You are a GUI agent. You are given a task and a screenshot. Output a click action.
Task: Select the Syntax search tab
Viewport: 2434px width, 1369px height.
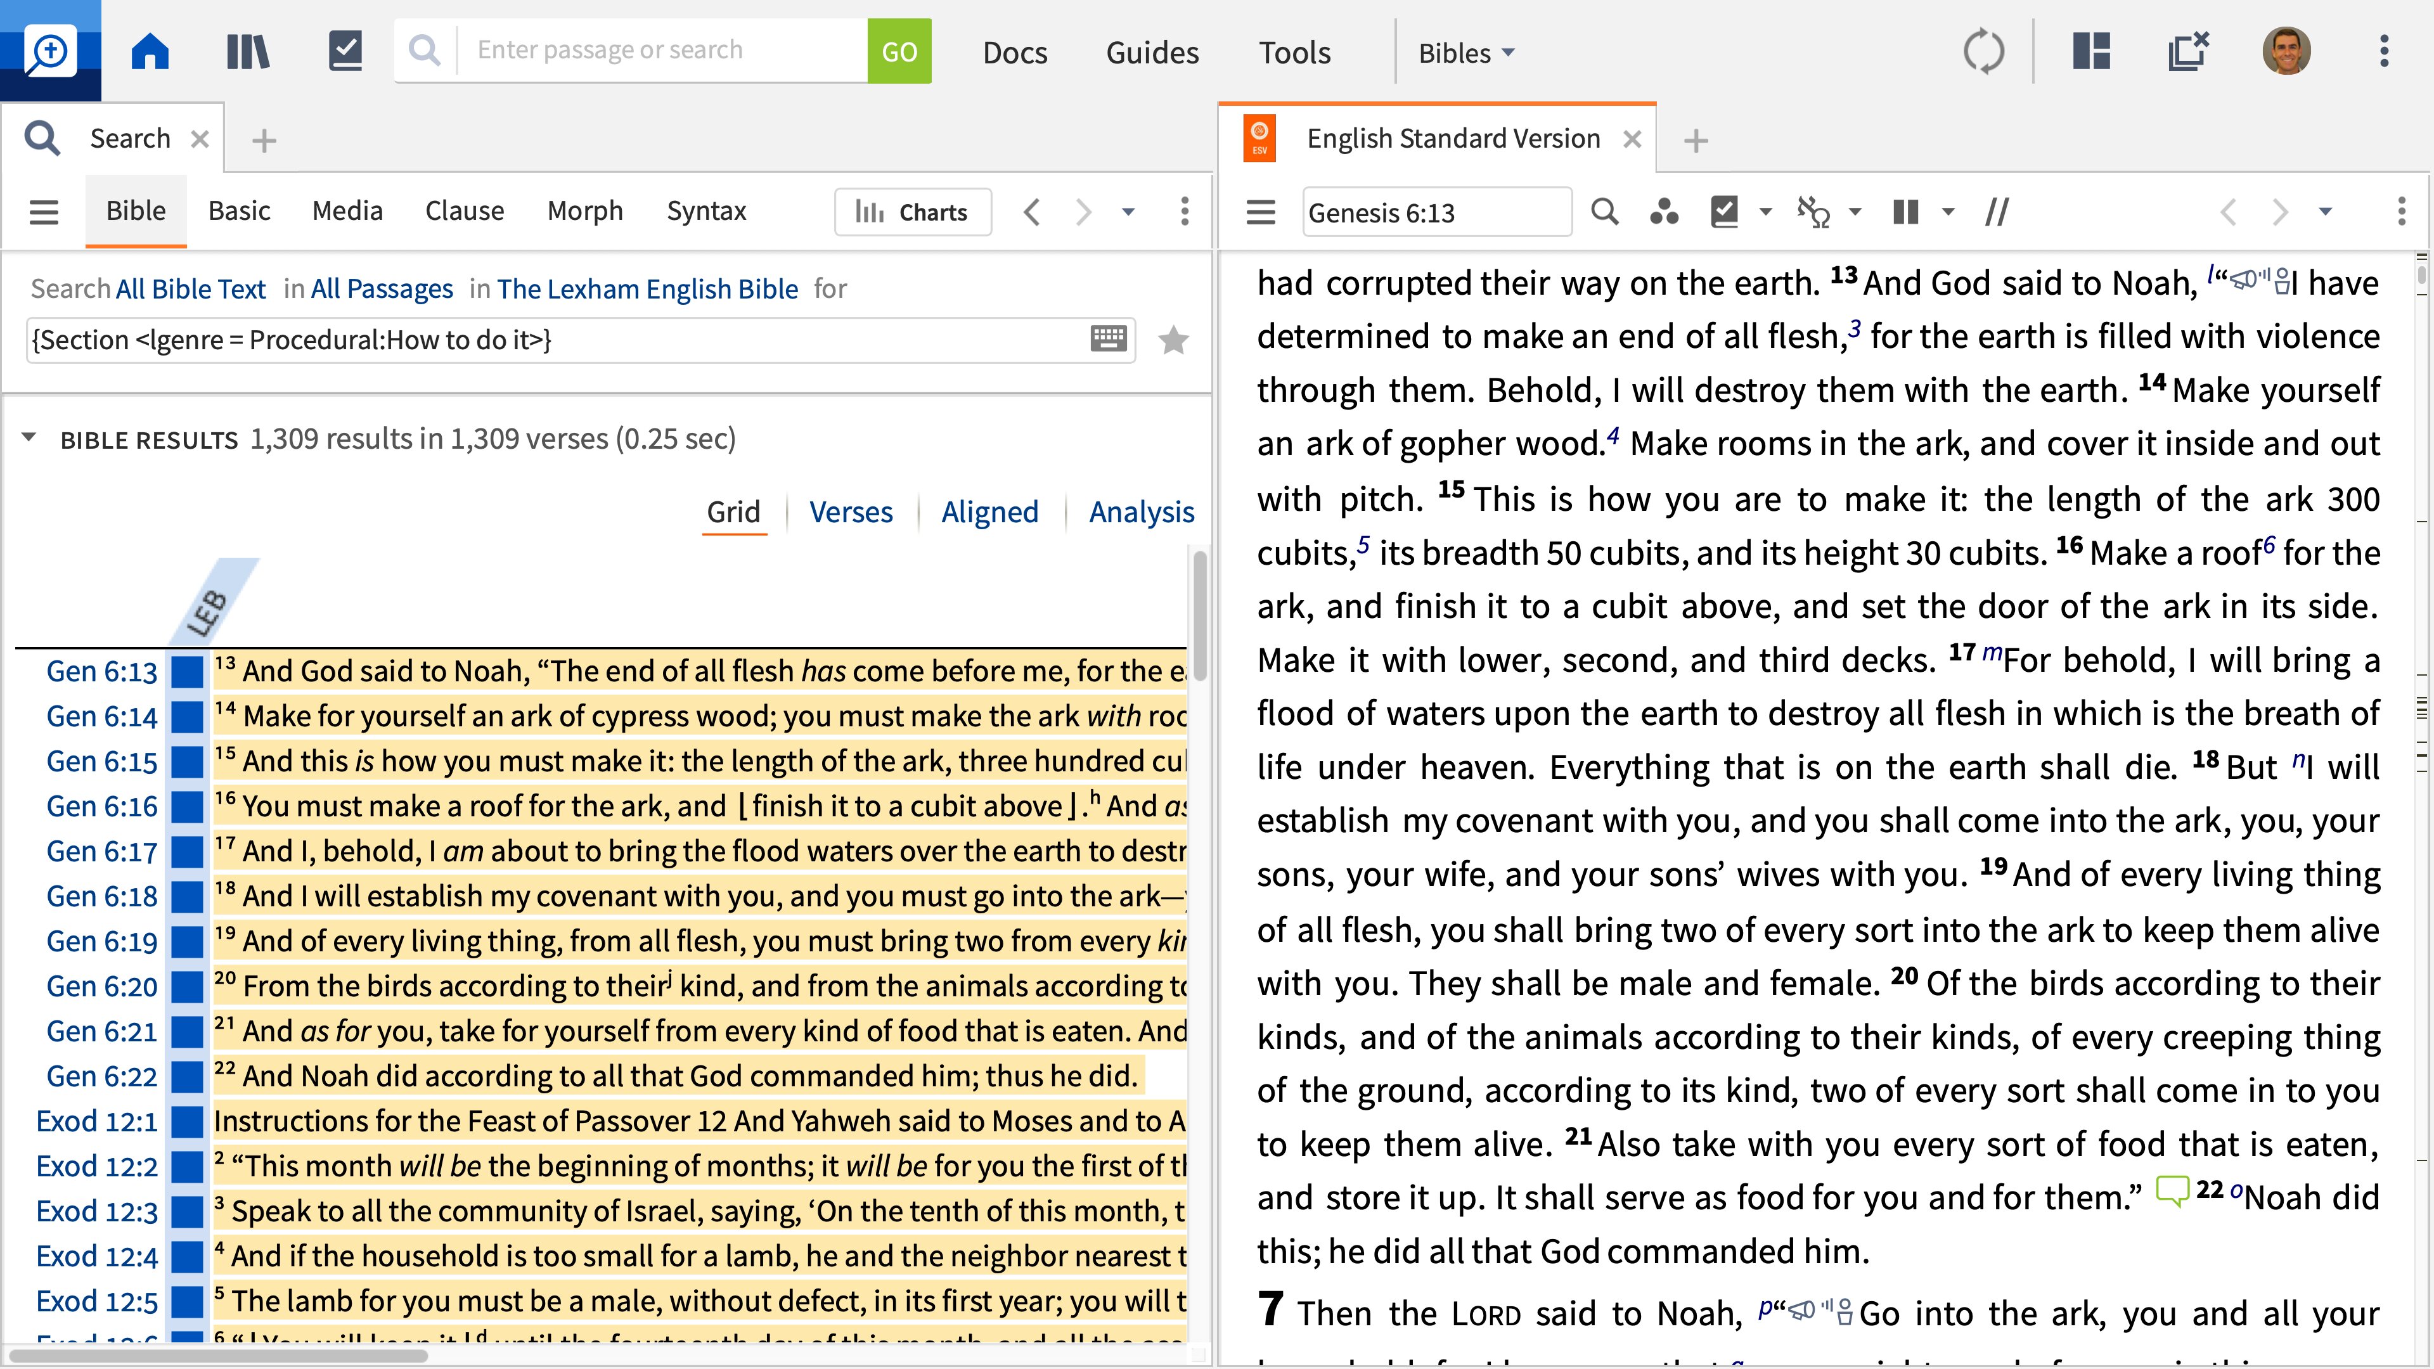(707, 210)
